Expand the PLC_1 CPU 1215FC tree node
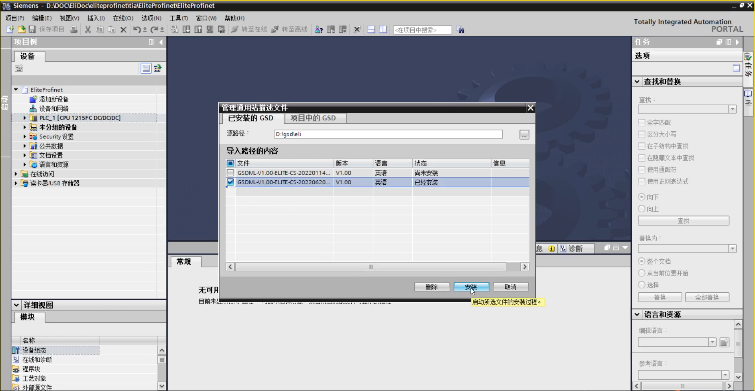Viewport: 755px width, 391px height. pos(24,118)
